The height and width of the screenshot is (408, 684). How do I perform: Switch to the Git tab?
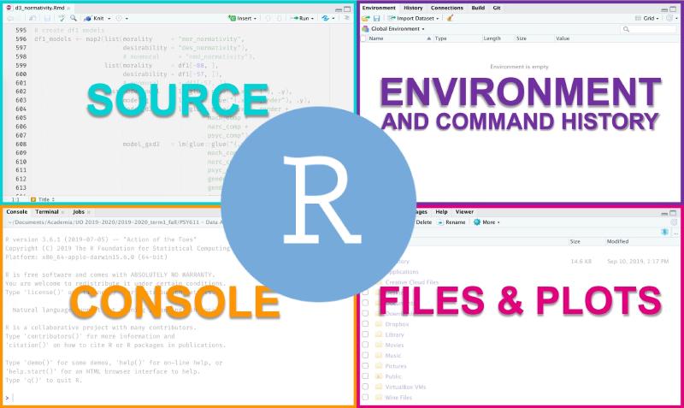click(x=497, y=8)
